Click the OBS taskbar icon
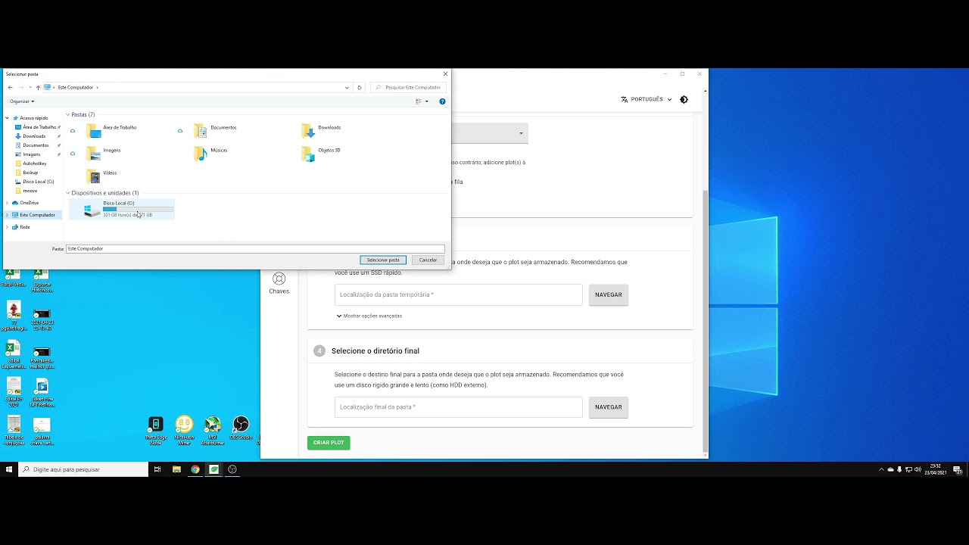969x545 pixels. 232,469
